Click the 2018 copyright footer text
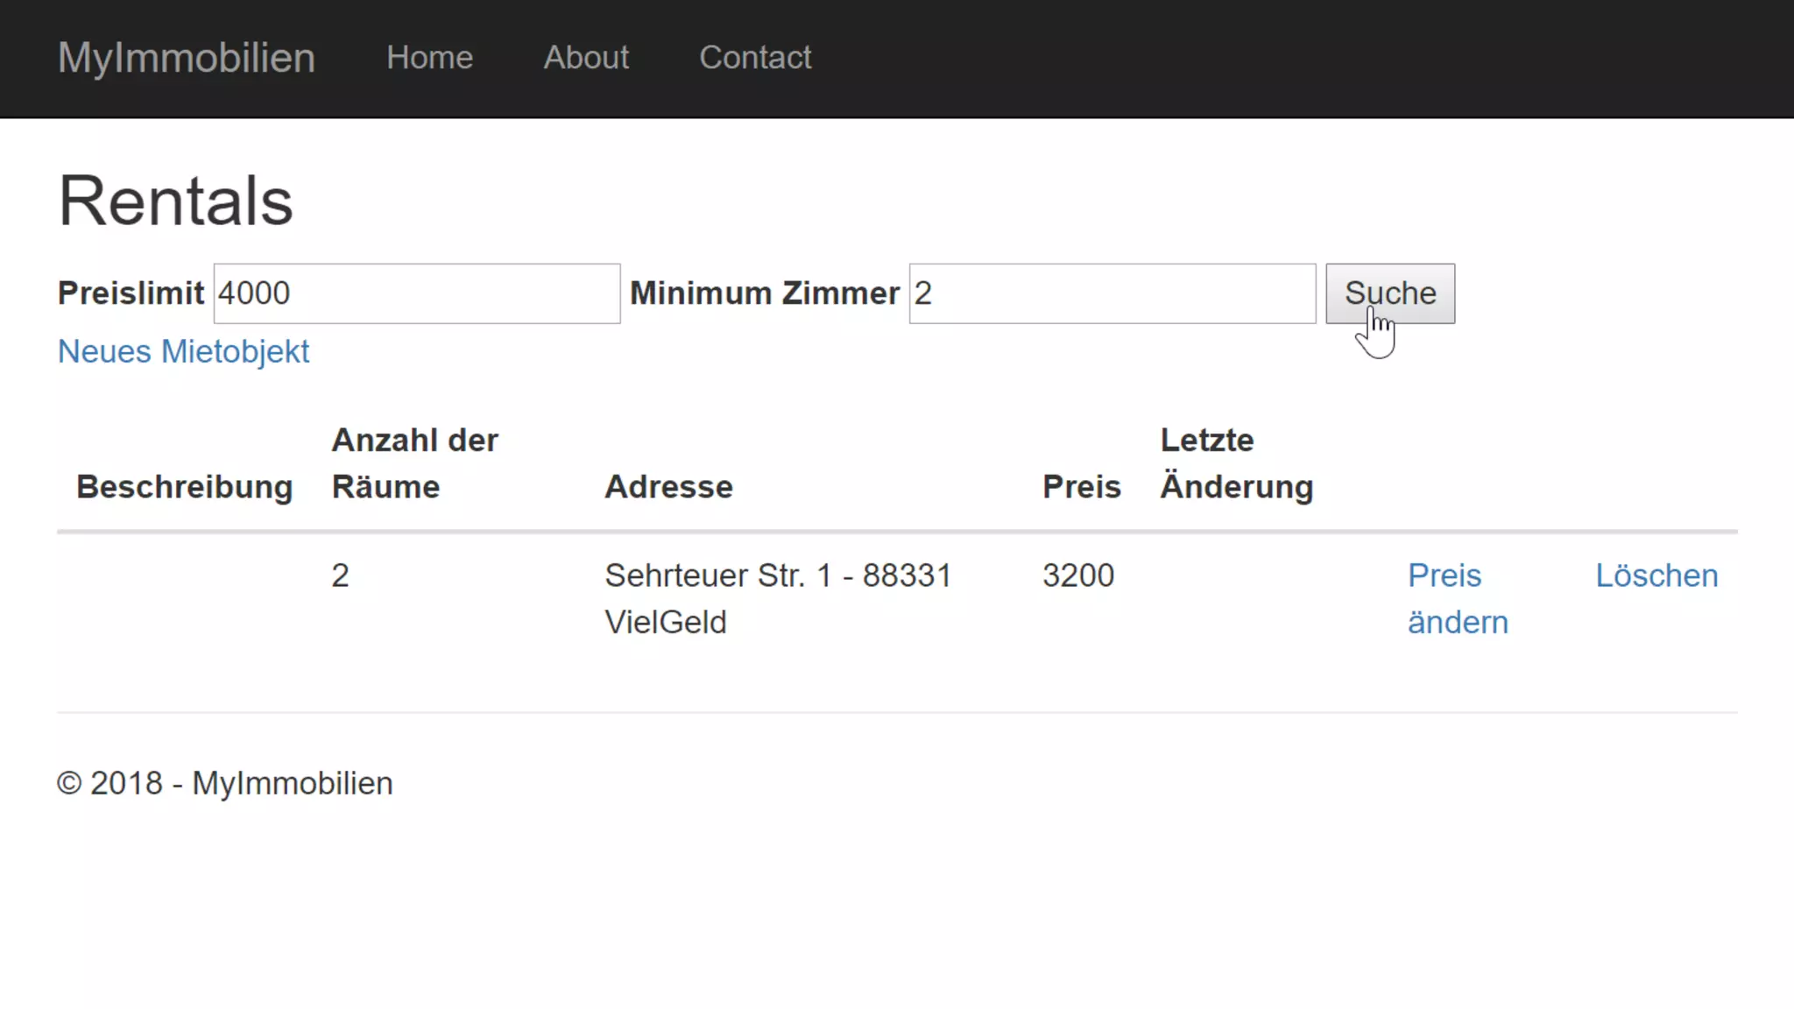1794x1009 pixels. point(225,783)
